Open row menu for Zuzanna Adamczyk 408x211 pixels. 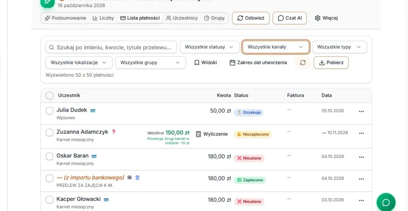point(362,133)
